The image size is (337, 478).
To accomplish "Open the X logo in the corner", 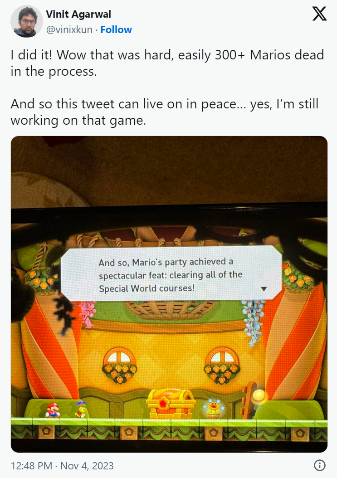I will point(319,15).
